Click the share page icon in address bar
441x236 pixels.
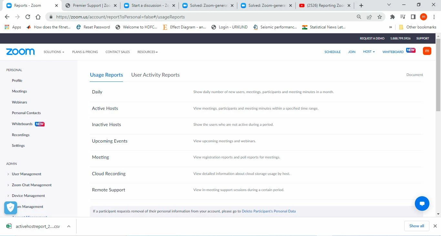tap(369, 17)
